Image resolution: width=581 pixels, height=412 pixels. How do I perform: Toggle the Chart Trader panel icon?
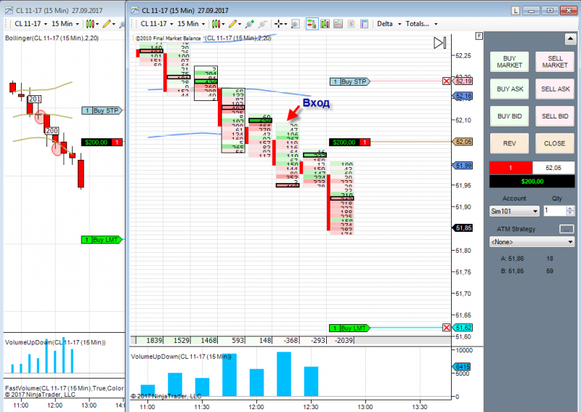pyautogui.click(x=312, y=24)
